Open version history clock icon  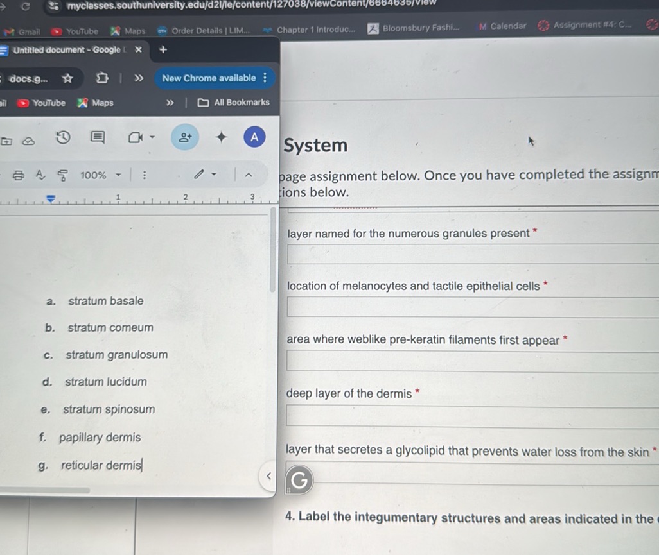pos(63,137)
